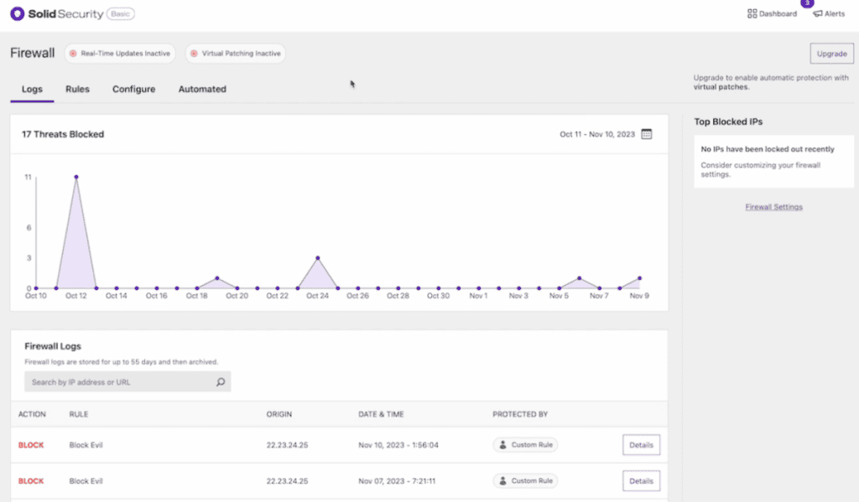Focus the Search by IP address field

(128, 382)
